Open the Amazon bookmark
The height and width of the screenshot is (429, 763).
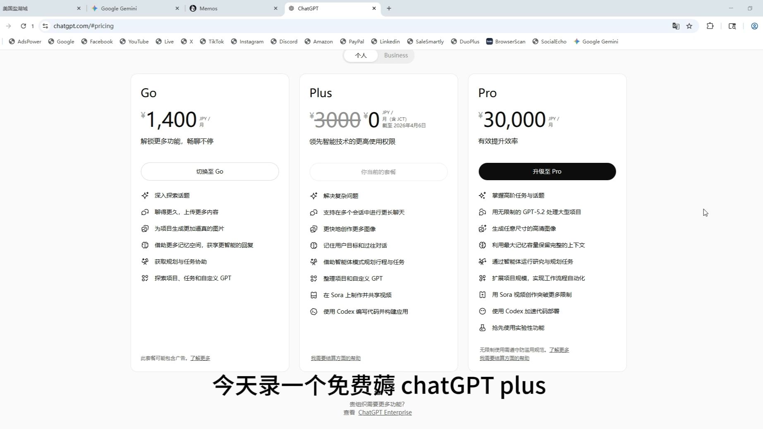(x=319, y=42)
